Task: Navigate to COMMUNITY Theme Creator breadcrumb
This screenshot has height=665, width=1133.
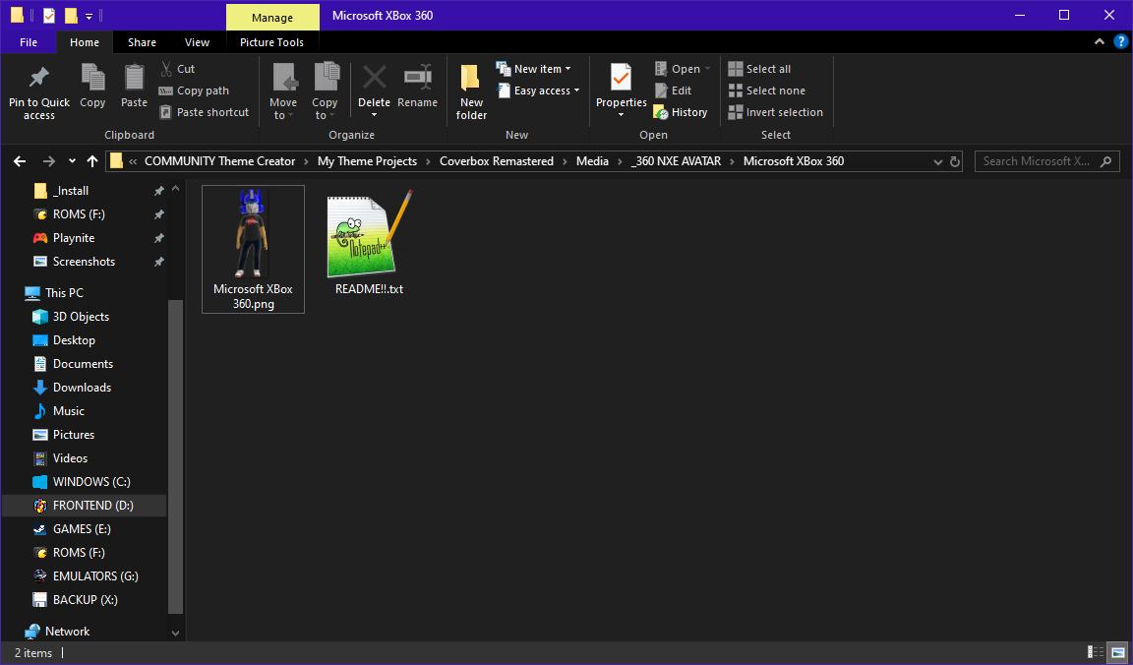Action: 219,161
